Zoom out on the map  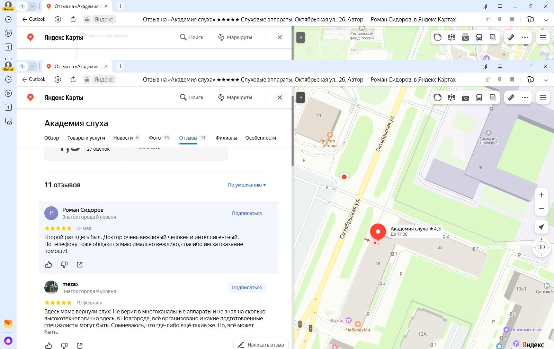coord(541,209)
